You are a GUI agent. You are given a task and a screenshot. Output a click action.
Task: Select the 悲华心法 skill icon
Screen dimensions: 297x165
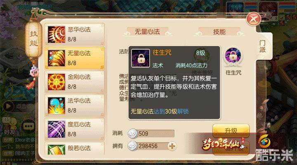[x=57, y=35]
